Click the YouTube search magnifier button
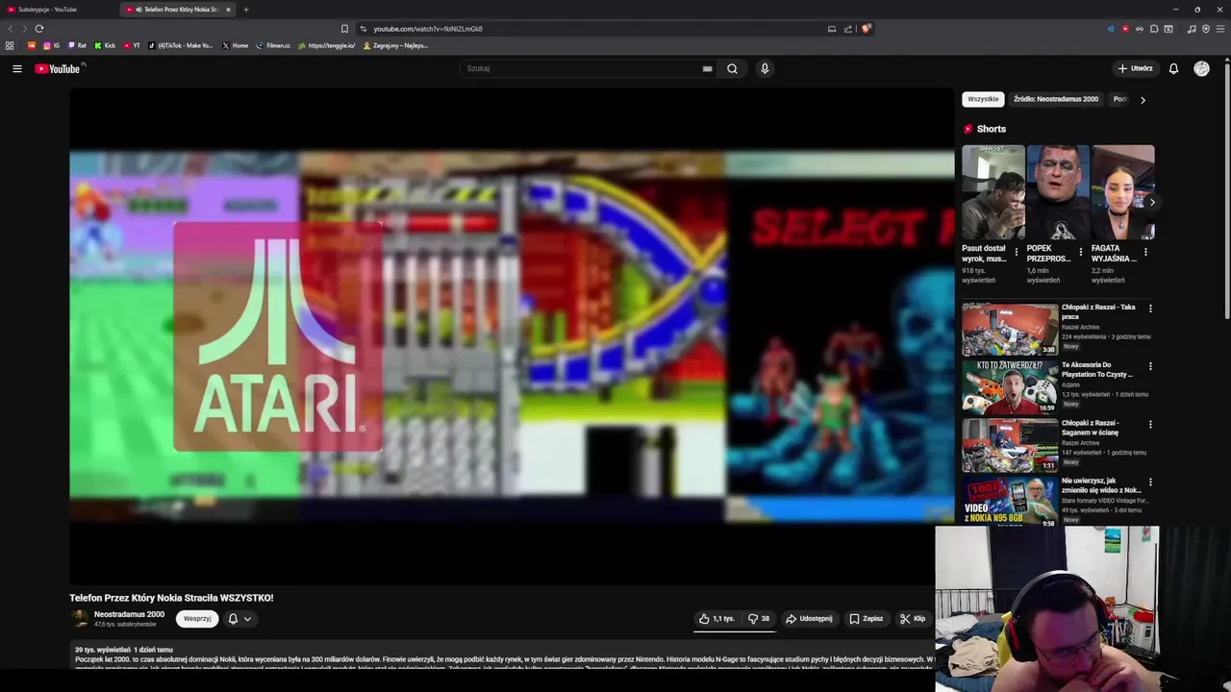Image resolution: width=1231 pixels, height=692 pixels. [732, 68]
